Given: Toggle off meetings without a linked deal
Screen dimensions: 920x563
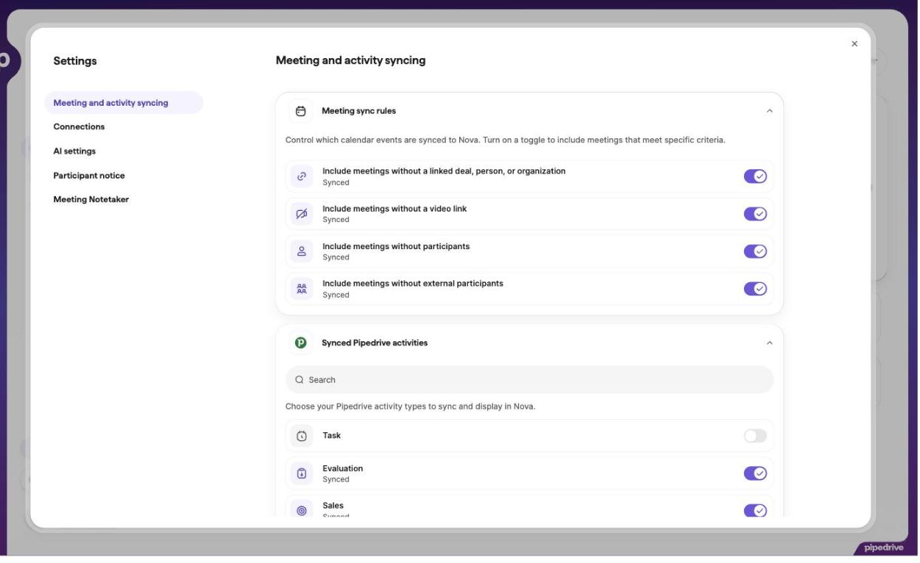Looking at the screenshot, I should 755,176.
